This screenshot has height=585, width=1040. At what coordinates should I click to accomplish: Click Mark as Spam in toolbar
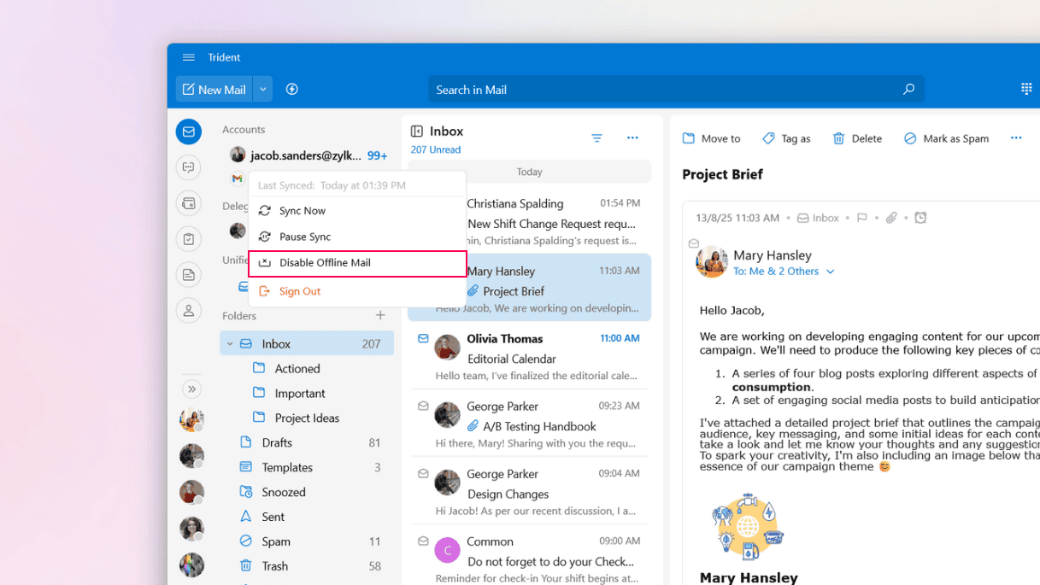(946, 138)
